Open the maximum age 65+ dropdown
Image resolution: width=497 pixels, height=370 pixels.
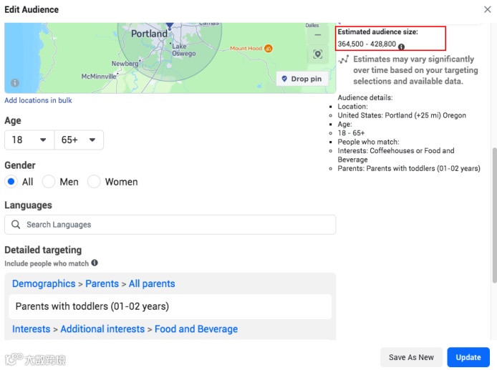click(79, 140)
